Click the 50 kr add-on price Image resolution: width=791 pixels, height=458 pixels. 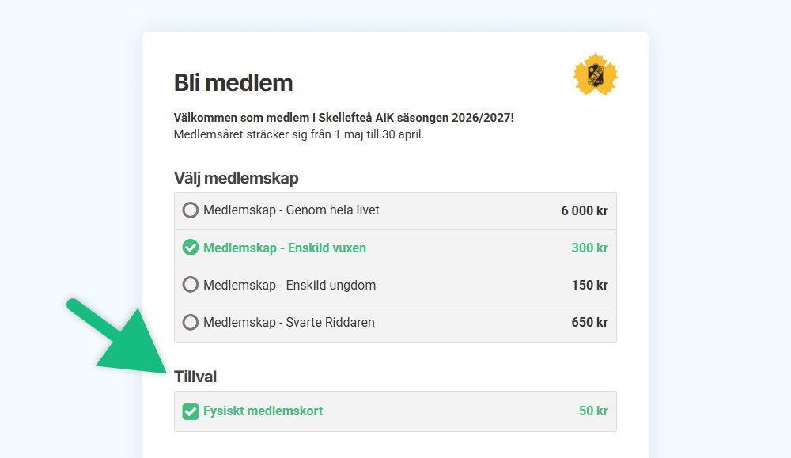pos(593,411)
